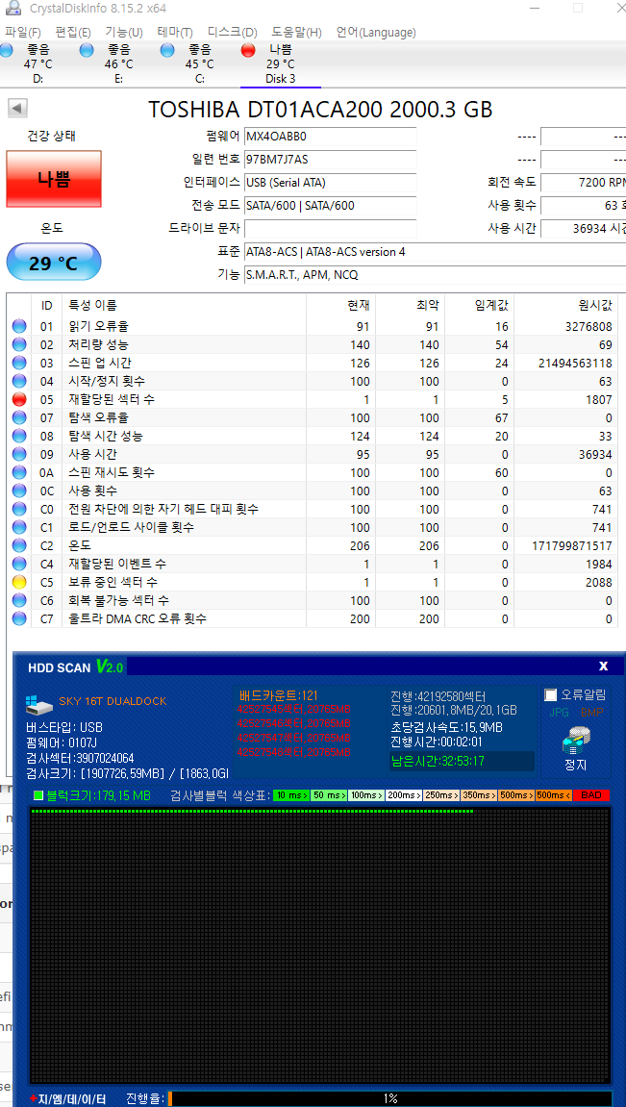Click the SKY 16T DUALDOCK device name
Screen dimensions: 626x1107
coord(113,701)
